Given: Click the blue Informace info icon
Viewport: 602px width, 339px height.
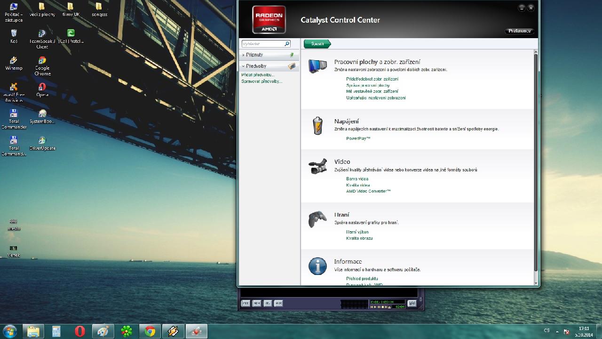Looking at the screenshot, I should click(317, 266).
